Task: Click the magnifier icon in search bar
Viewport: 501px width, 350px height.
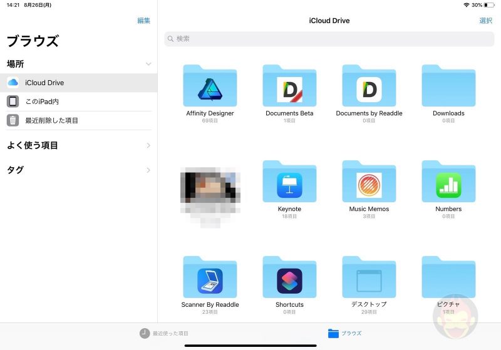Action: pos(170,39)
